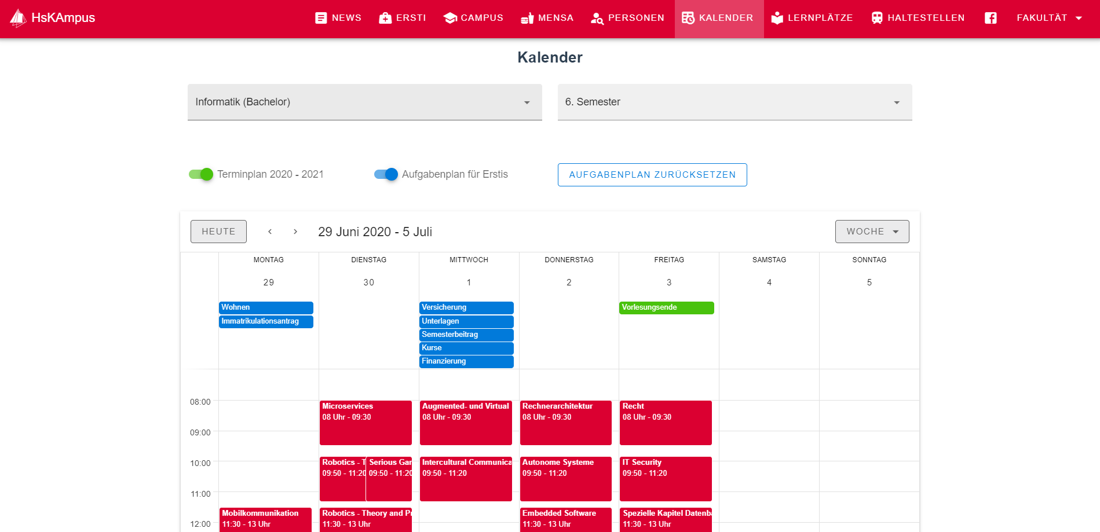1100x532 pixels.
Task: Expand the Informatik (Bachelor) course dropdown
Action: [x=364, y=102]
